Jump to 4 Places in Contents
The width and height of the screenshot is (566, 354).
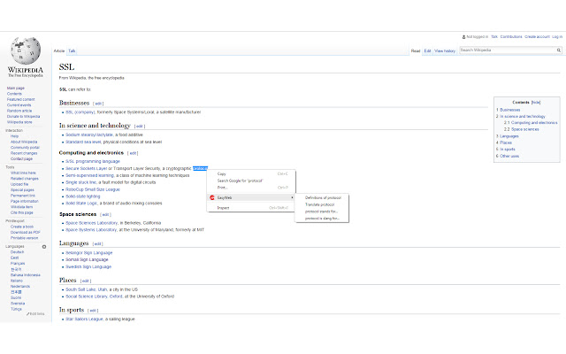click(504, 142)
